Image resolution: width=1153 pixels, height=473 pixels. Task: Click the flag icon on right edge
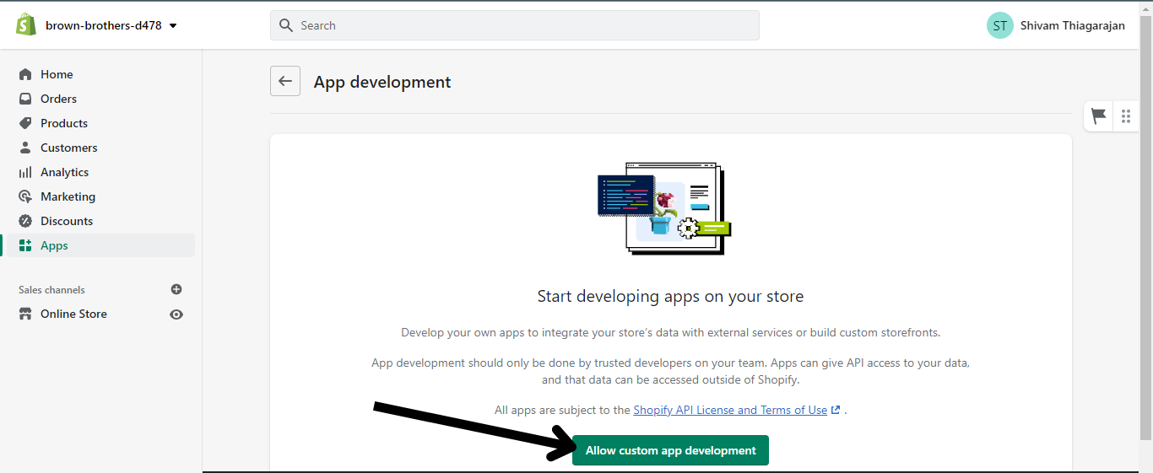pos(1099,116)
